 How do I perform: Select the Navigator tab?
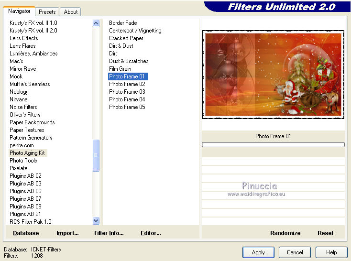(19, 11)
